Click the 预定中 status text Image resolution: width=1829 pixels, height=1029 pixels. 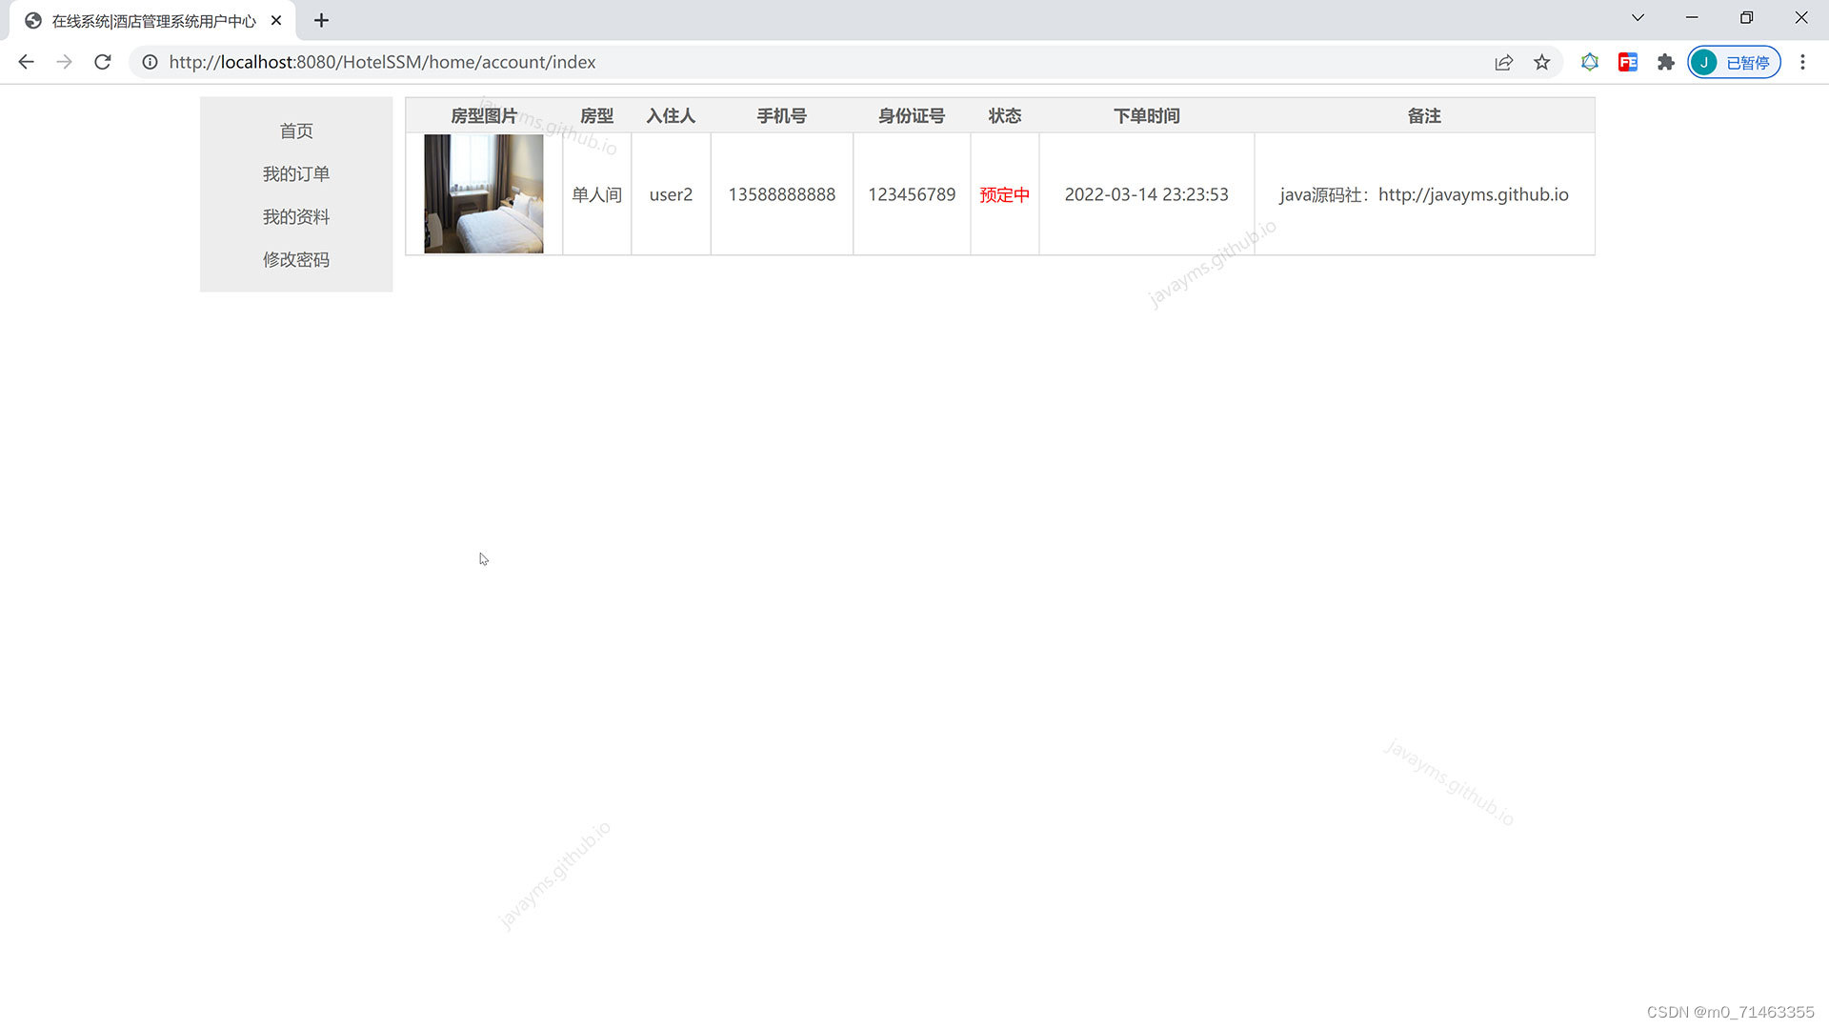click(x=1004, y=195)
